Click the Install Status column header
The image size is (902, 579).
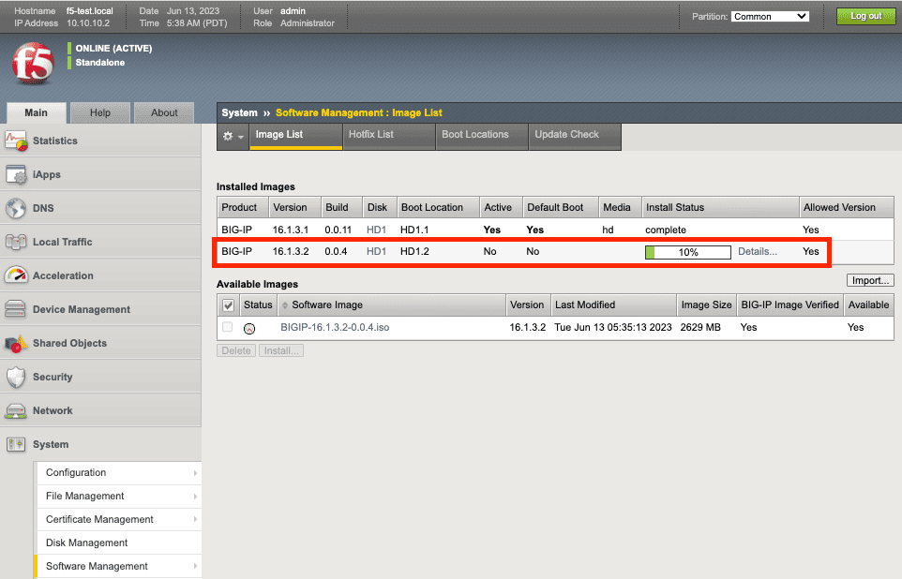720,208
